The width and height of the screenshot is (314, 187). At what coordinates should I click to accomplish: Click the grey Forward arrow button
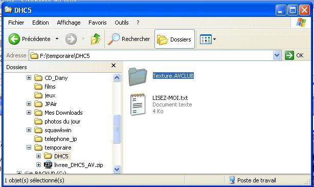(71, 39)
